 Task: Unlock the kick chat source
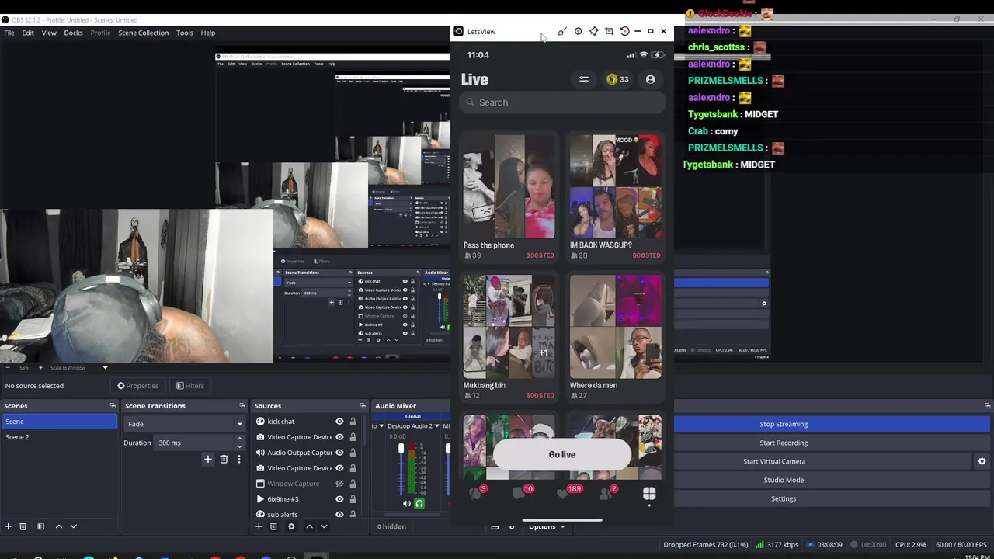[x=353, y=422]
